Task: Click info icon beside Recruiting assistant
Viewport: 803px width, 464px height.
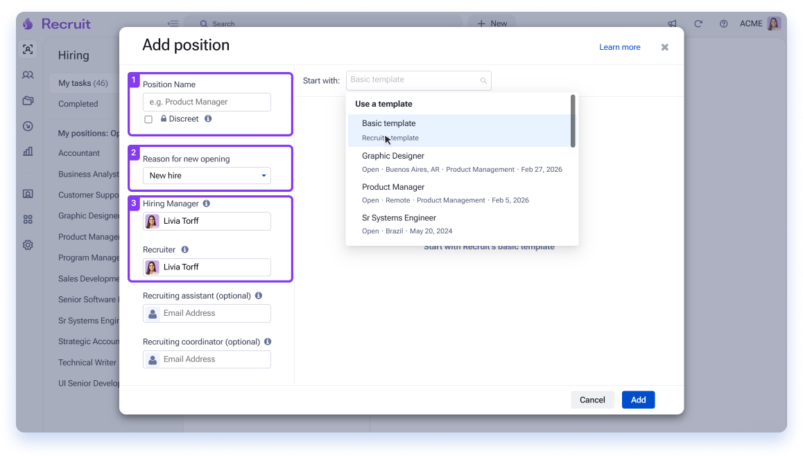Action: (259, 296)
